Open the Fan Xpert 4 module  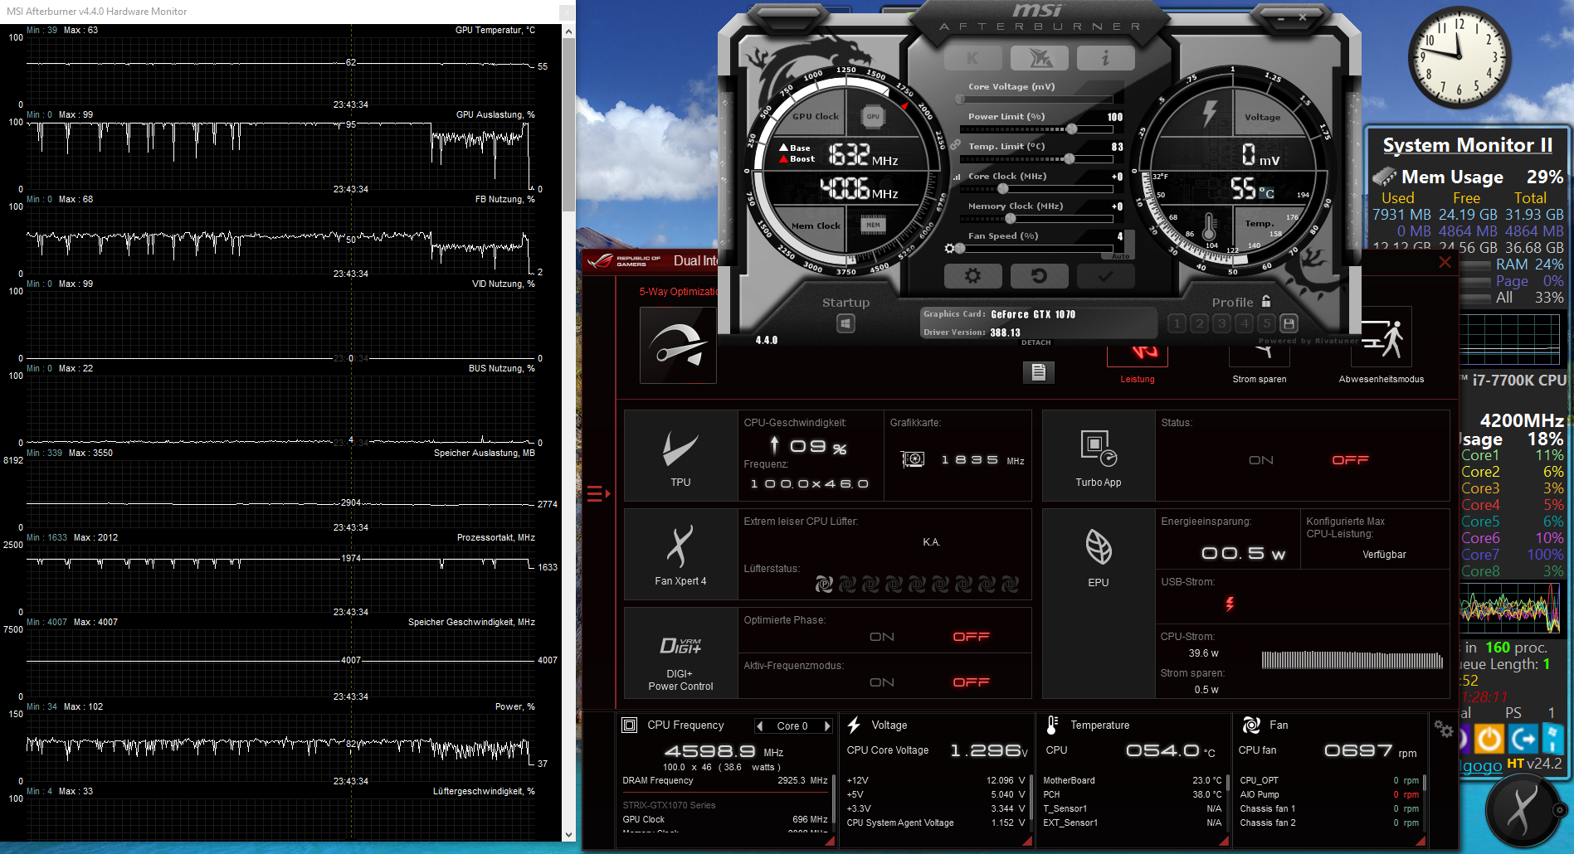[x=680, y=554]
